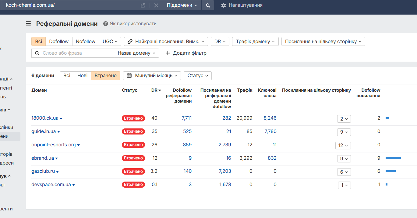Expand caret next to onpoint-esports.org
Image resolution: width=417 pixels, height=218 pixels.
click(x=78, y=145)
